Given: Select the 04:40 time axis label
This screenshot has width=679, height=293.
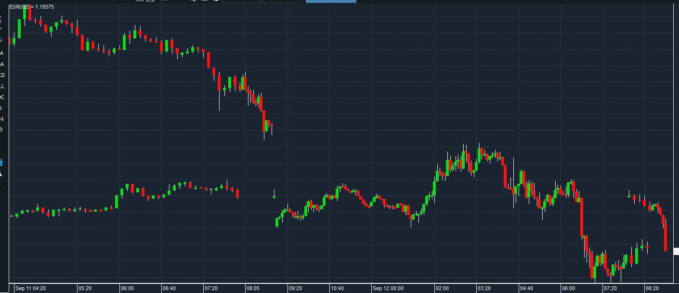Looking at the screenshot, I should point(526,288).
